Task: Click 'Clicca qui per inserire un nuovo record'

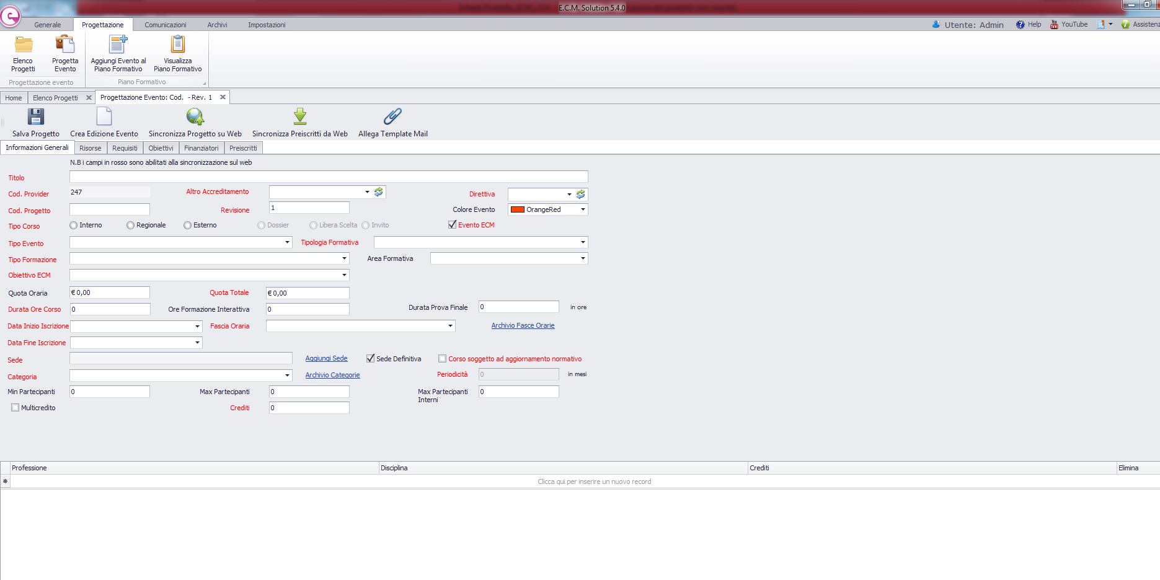Action: pyautogui.click(x=594, y=481)
